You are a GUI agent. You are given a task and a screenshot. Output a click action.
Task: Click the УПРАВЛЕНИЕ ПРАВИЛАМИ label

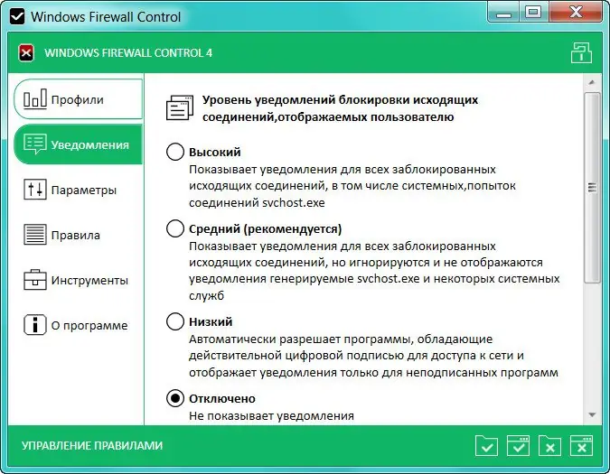(x=92, y=446)
